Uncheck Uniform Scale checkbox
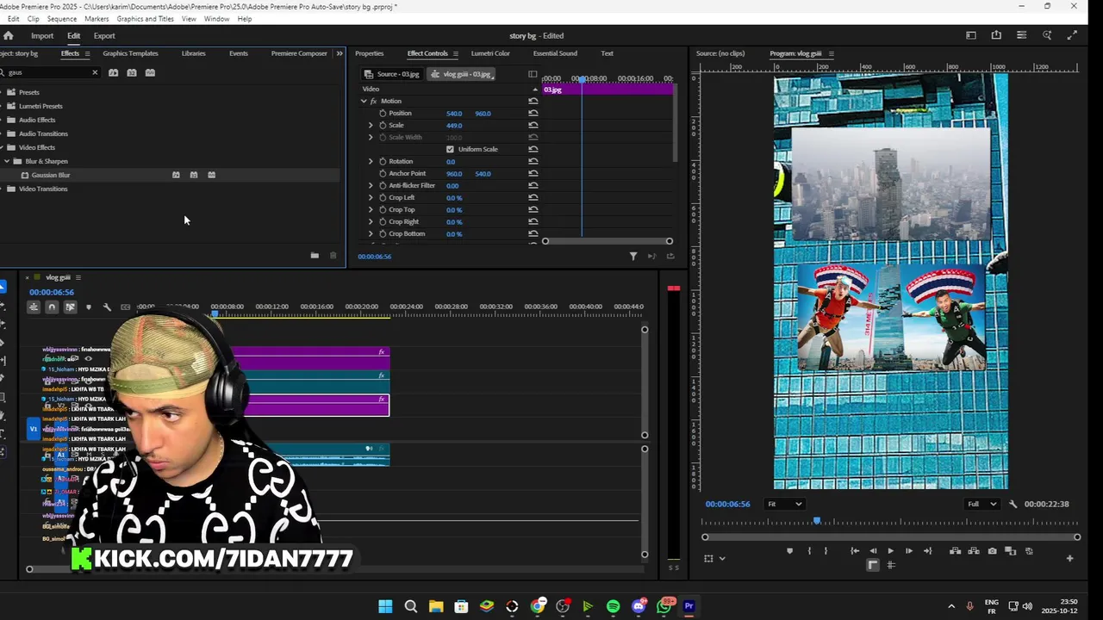The height and width of the screenshot is (620, 1103). pyautogui.click(x=450, y=149)
